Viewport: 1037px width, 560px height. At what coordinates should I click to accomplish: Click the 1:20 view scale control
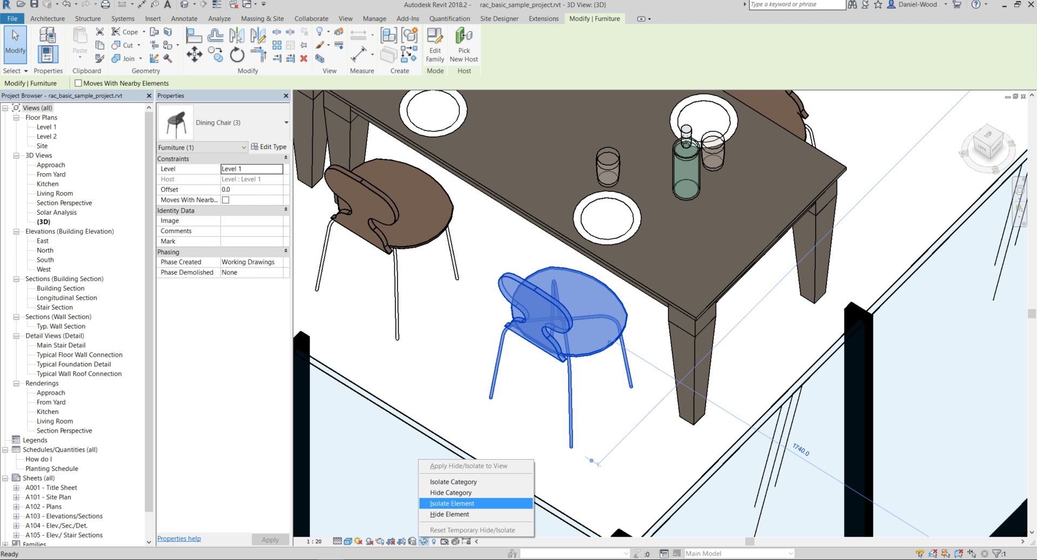(x=313, y=542)
